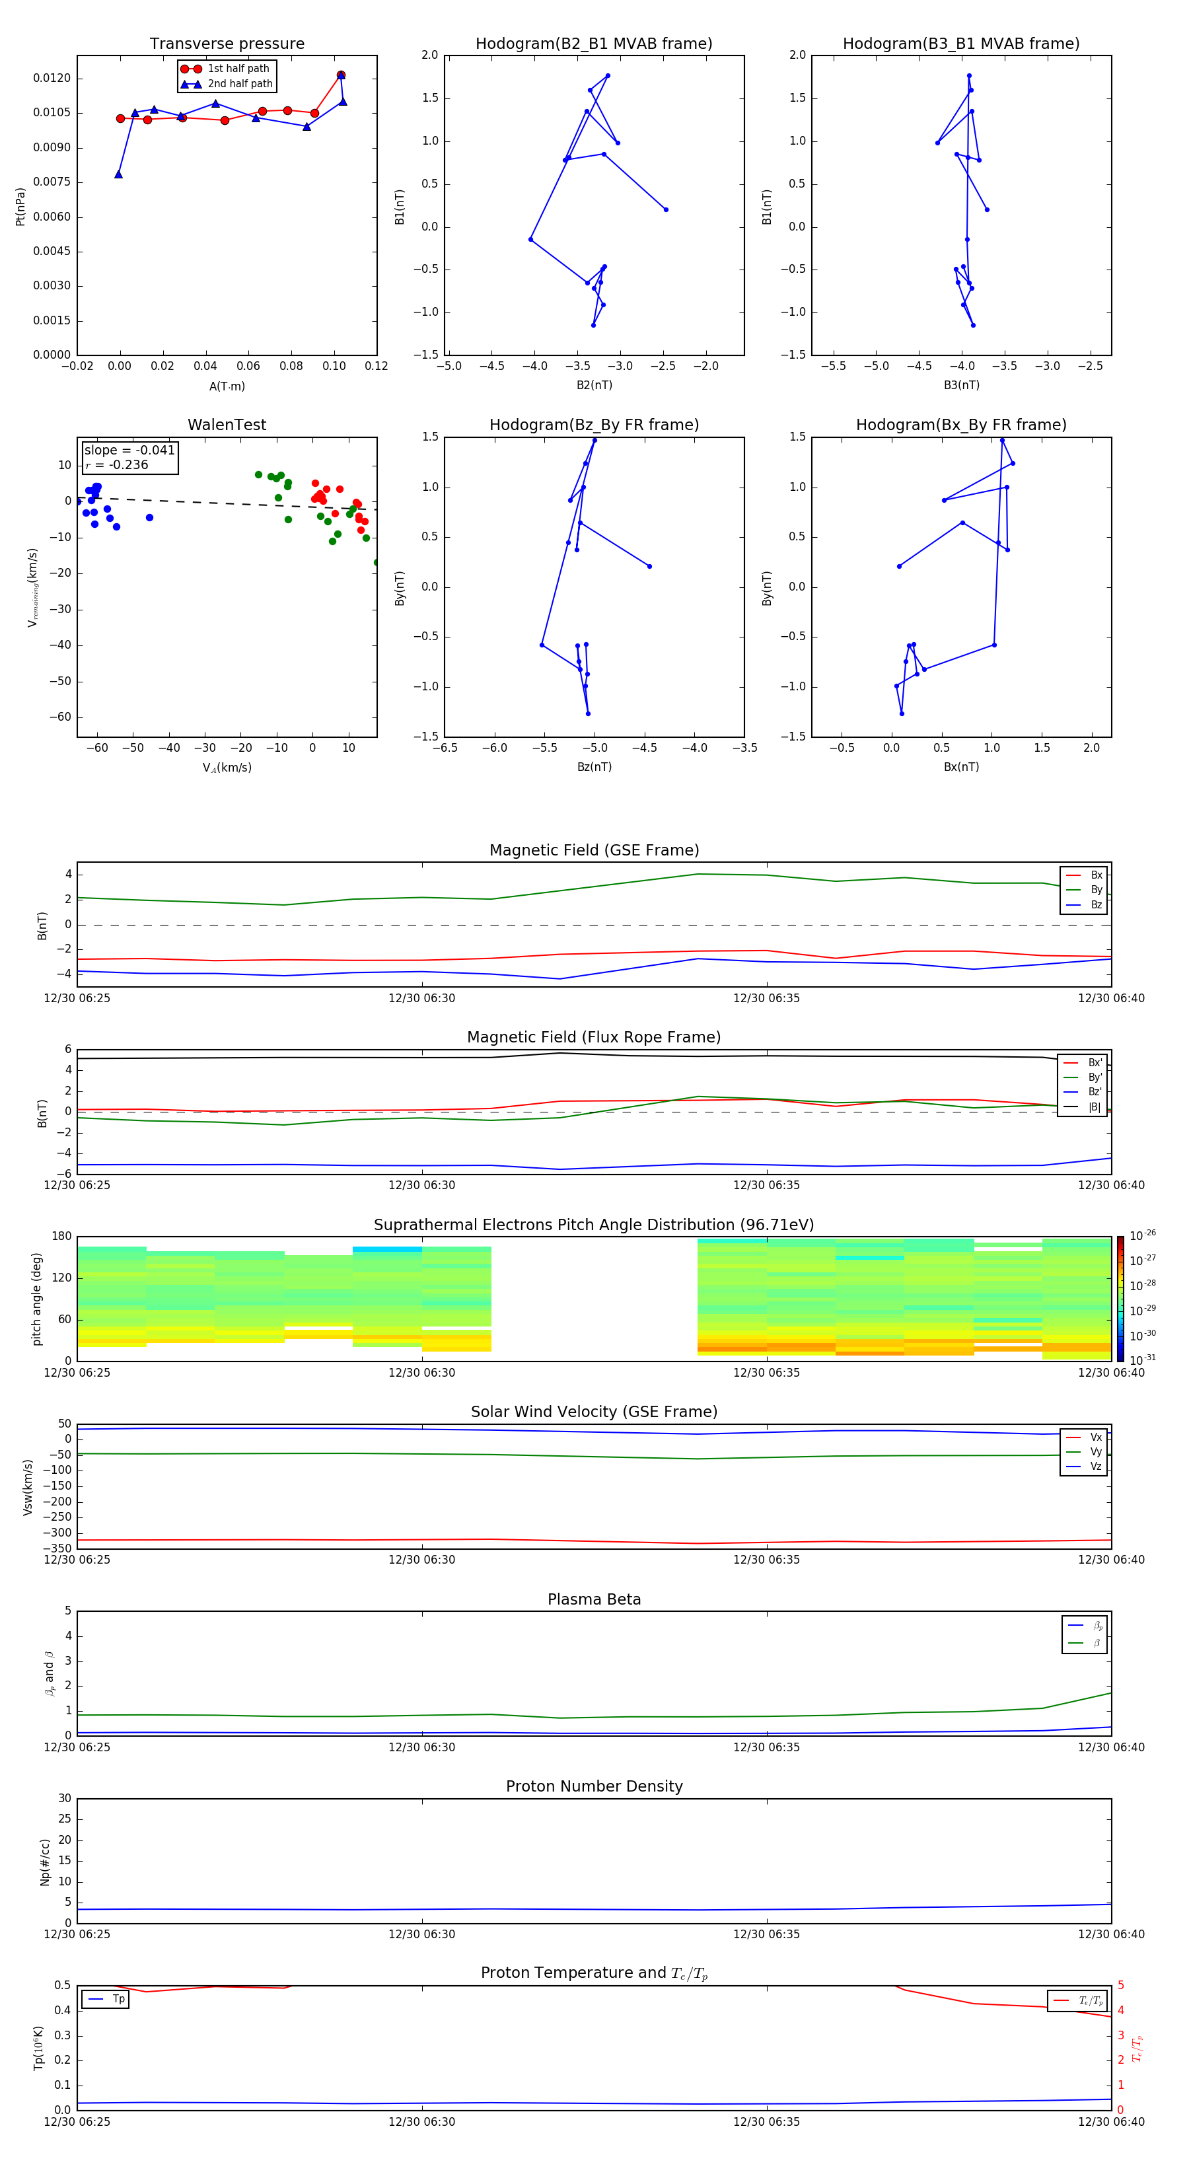Click the 'Transverse pressure' plot title
The height and width of the screenshot is (2180, 1189).
pos(227,43)
